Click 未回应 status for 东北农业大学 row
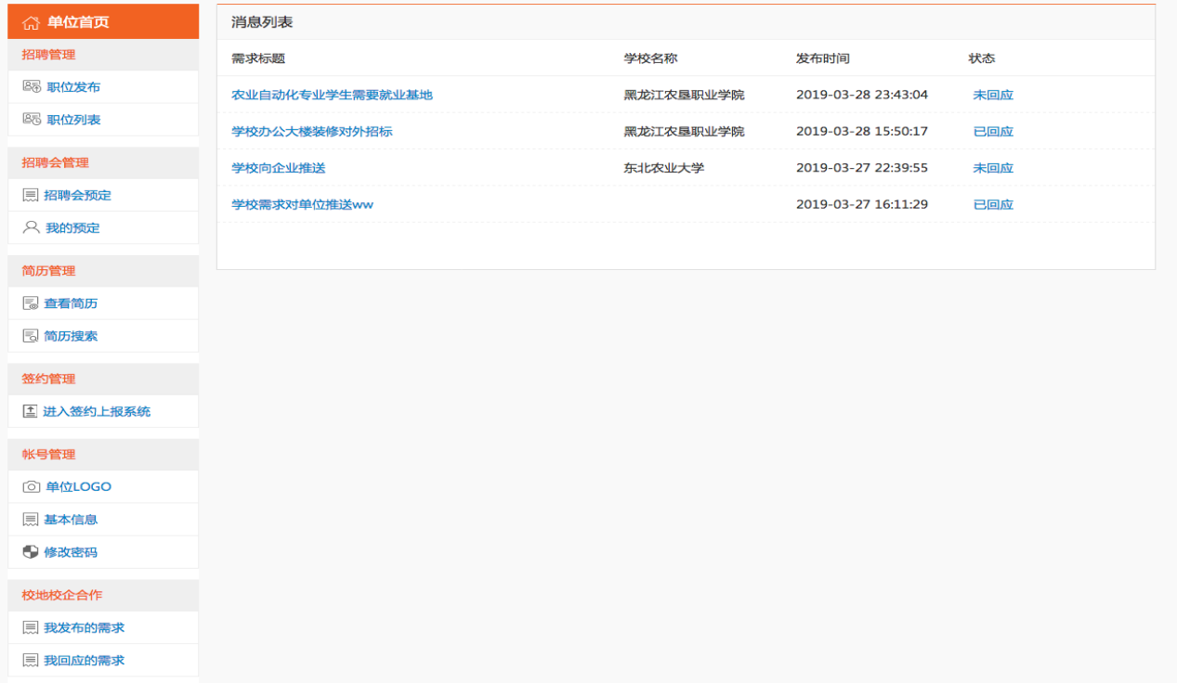 point(993,168)
